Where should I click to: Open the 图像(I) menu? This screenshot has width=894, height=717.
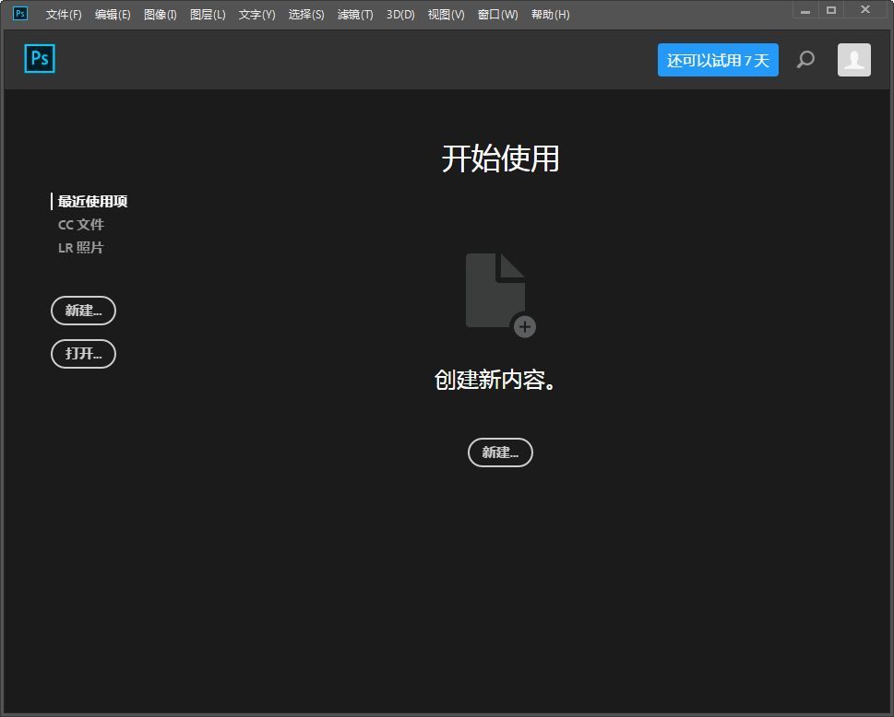tap(161, 15)
